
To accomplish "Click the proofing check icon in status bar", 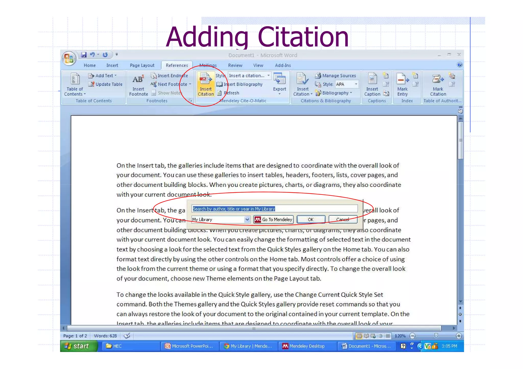I will (127, 336).
